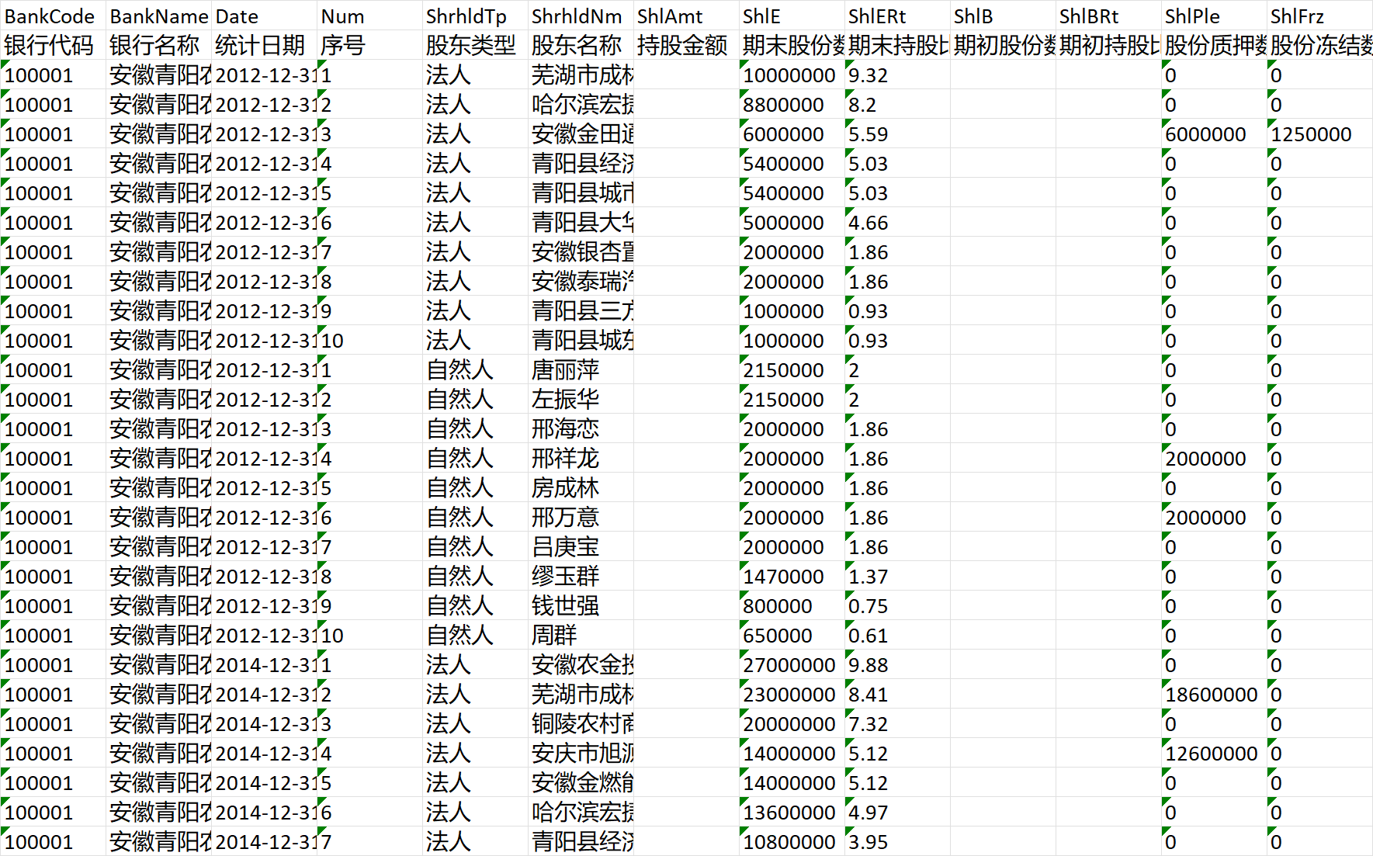Viewport: 1373px width, 856px height.
Task: Select shareholder name 钱世强
Action: click(x=581, y=605)
